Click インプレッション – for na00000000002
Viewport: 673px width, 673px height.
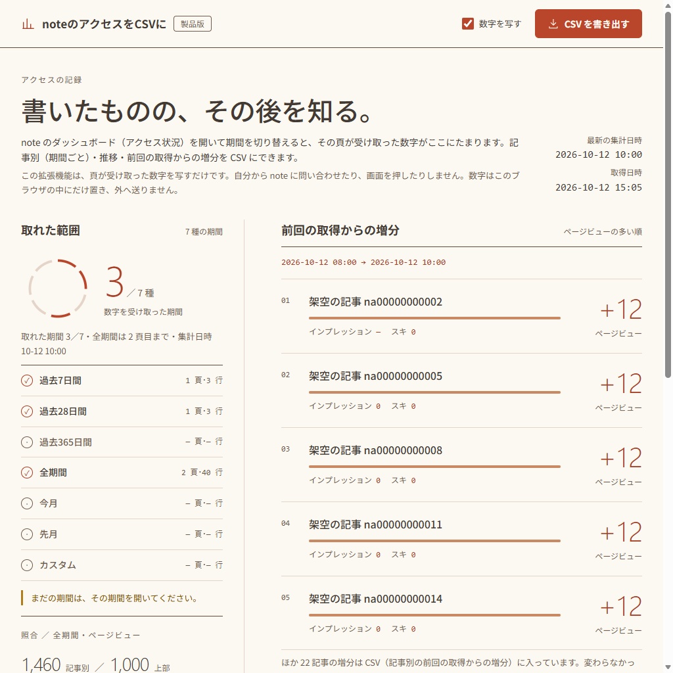pos(345,332)
